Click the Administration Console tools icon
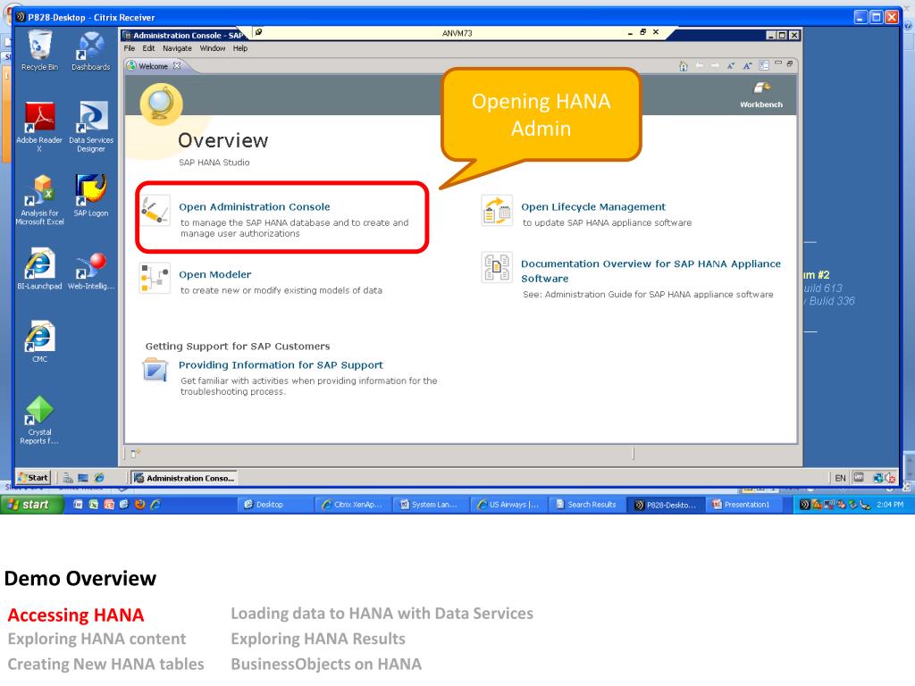The width and height of the screenshot is (915, 686). click(155, 210)
